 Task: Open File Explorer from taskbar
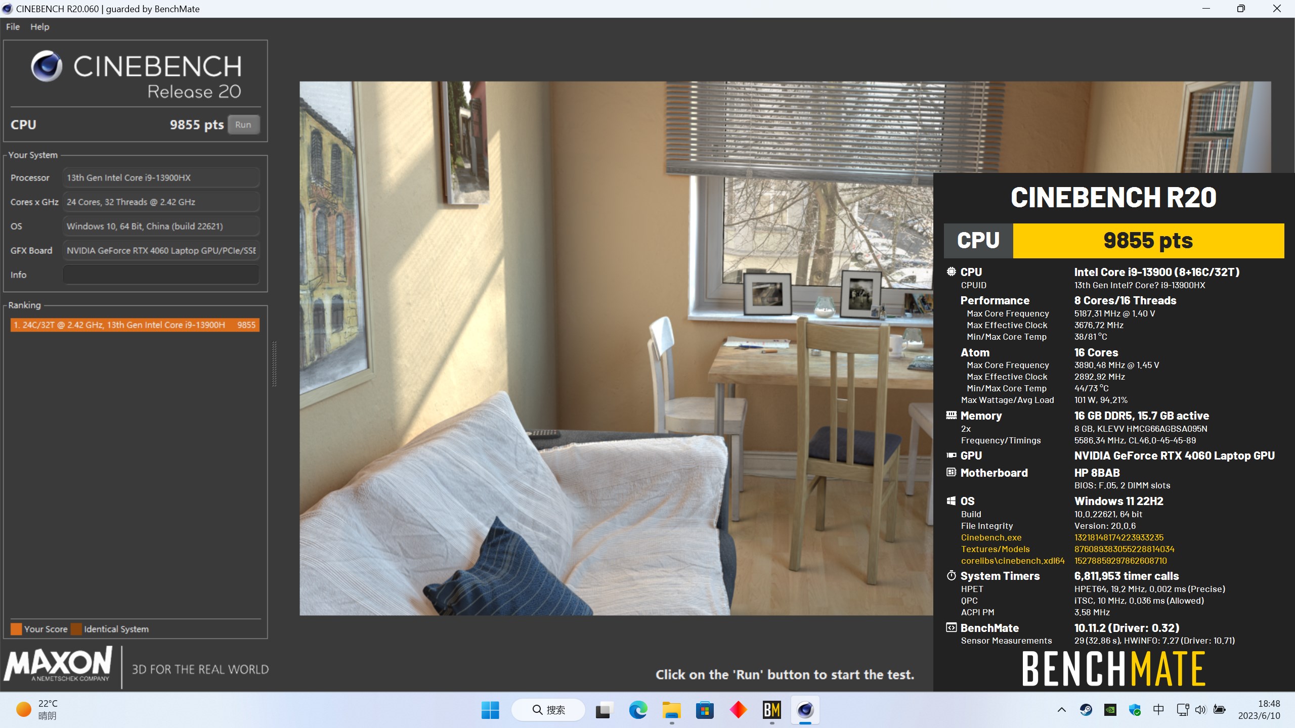(671, 710)
